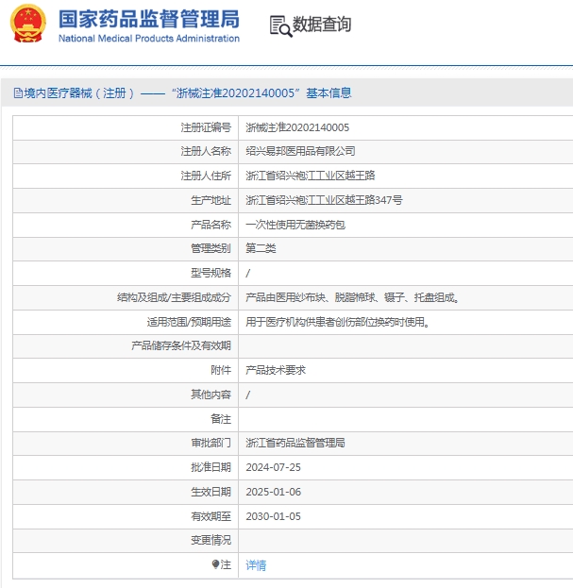Click the national emblem logo
Screen dimensions: 573x588
[28, 24]
